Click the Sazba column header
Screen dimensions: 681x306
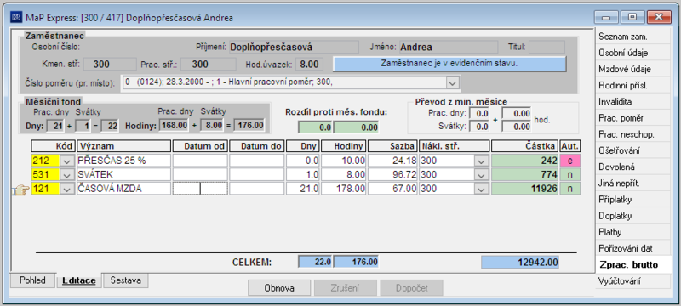[x=392, y=146]
